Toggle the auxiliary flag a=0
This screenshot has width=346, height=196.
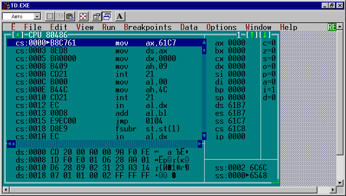(269, 82)
